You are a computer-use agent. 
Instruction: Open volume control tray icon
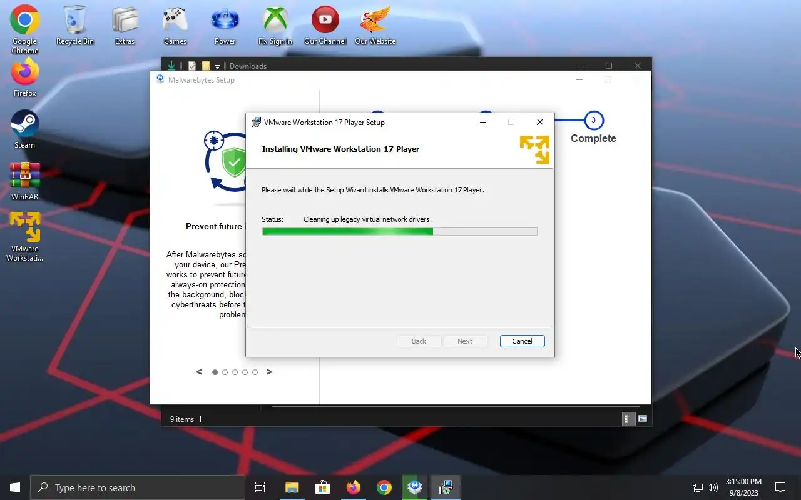point(713,487)
